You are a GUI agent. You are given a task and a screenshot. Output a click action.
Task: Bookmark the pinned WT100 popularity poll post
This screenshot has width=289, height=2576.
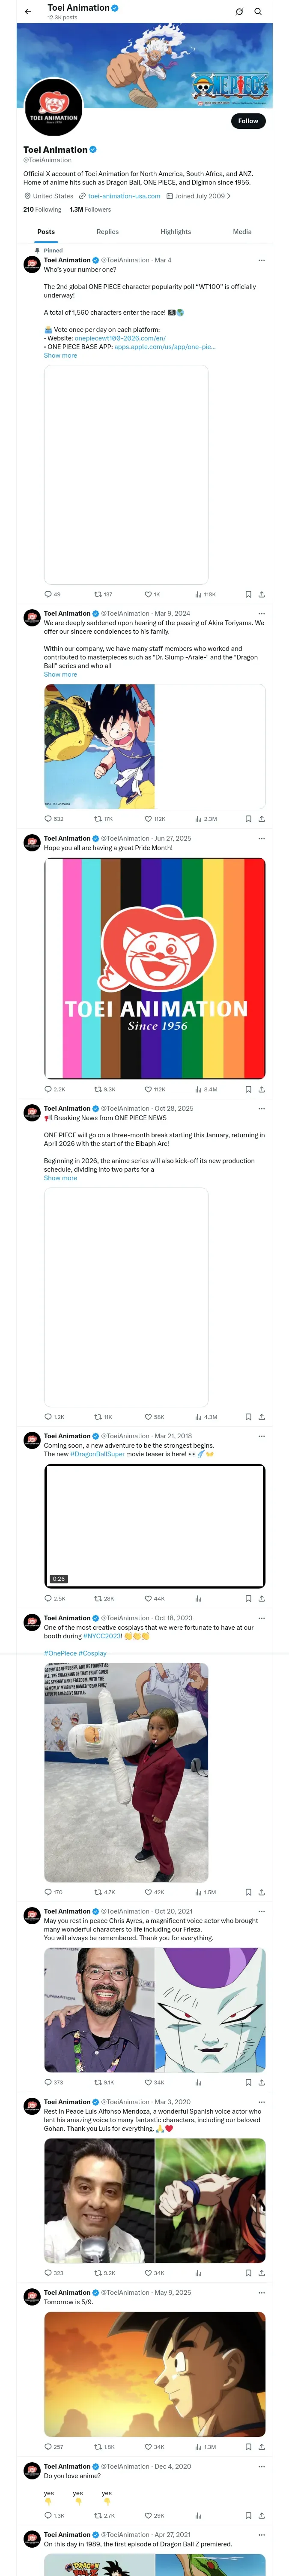point(248,594)
